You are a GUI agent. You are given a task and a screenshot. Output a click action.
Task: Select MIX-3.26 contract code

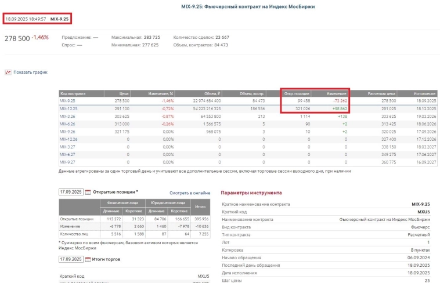(69, 116)
